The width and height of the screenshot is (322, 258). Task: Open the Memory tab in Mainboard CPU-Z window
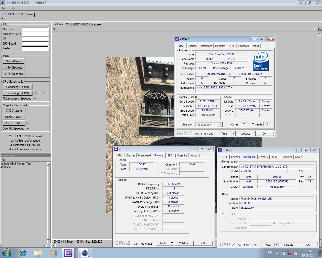click(x=263, y=157)
